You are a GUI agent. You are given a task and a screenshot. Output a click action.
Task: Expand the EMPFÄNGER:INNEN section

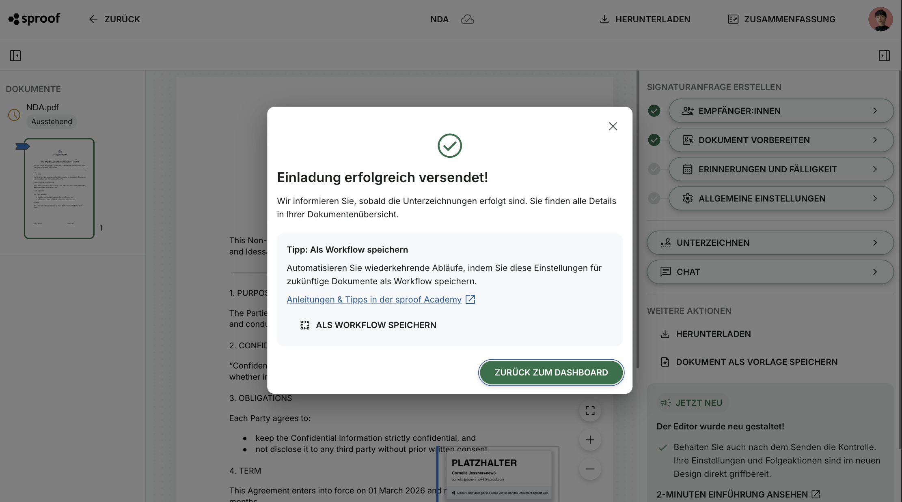point(781,111)
